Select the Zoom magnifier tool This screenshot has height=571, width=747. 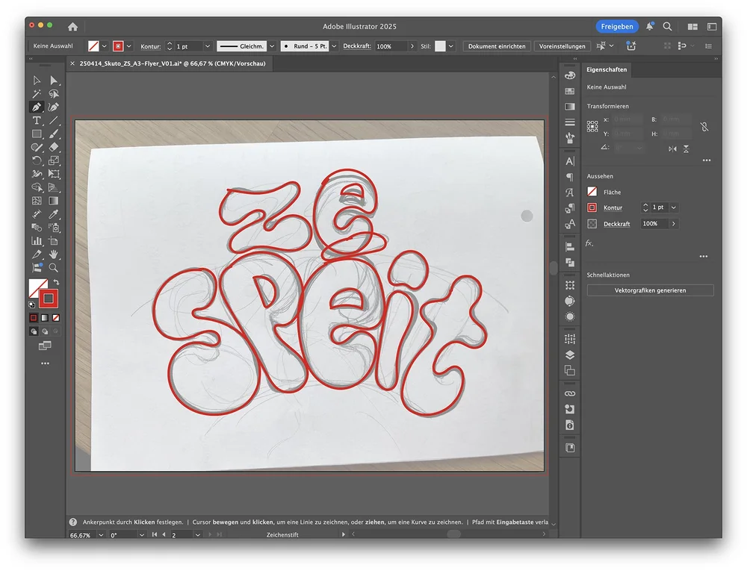53,268
